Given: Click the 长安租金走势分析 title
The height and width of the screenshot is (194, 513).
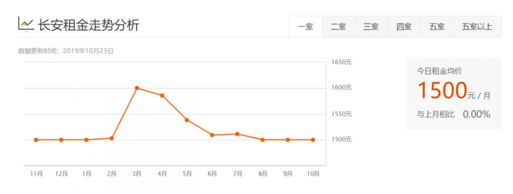Looking at the screenshot, I should [x=88, y=25].
